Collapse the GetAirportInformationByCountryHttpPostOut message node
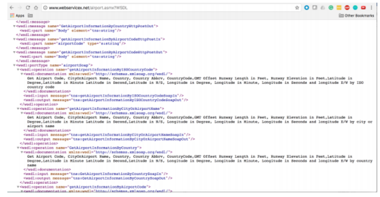This screenshot has width=380, height=197. tap(14, 26)
